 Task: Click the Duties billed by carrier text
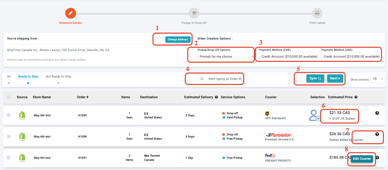pos(346,140)
